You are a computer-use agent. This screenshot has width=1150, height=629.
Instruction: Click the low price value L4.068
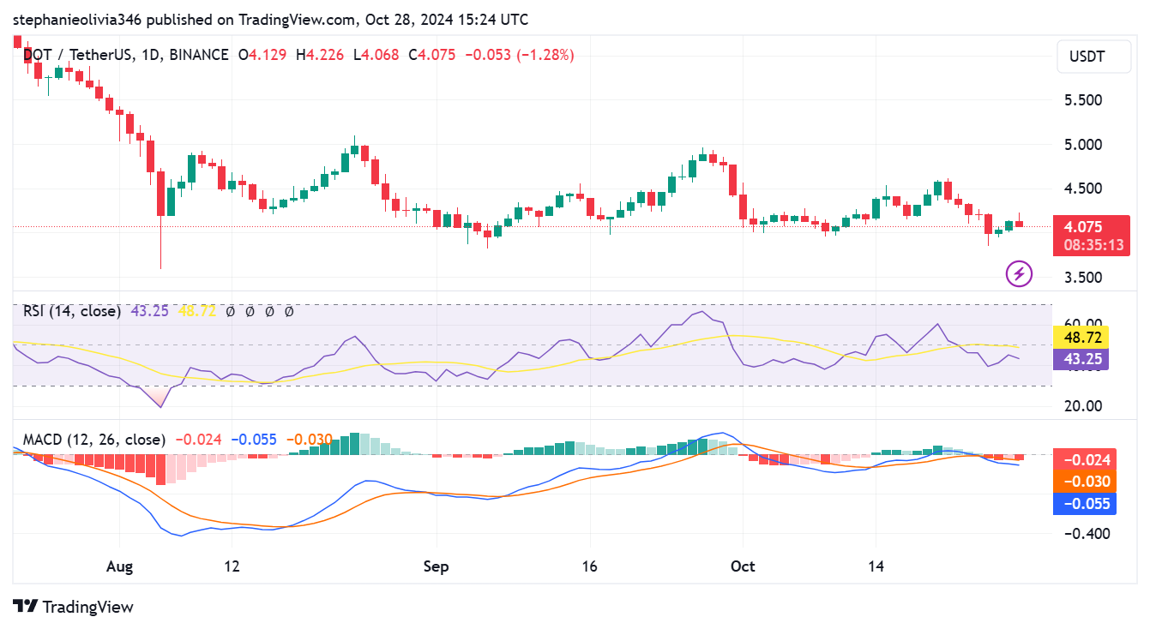(376, 55)
